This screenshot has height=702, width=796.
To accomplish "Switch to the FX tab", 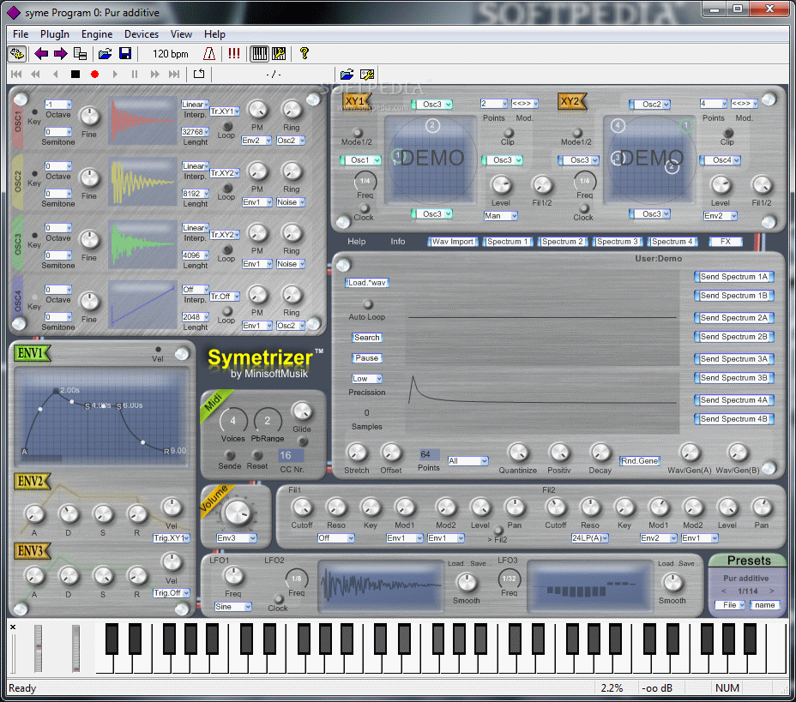I will [726, 242].
